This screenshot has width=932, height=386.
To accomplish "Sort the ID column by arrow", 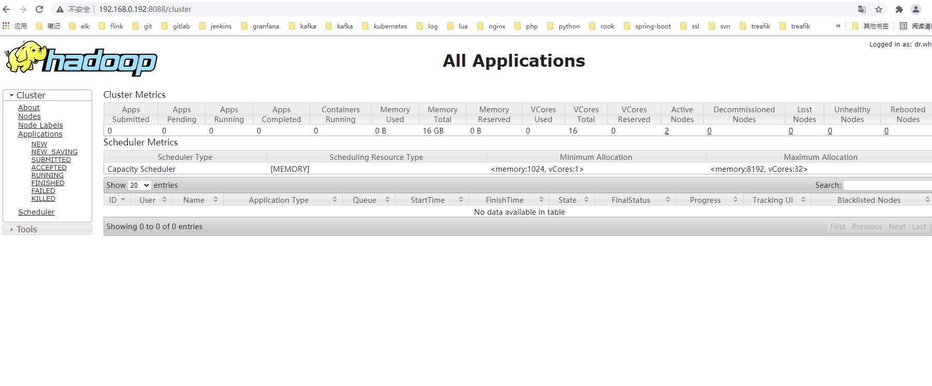I will click(x=123, y=200).
